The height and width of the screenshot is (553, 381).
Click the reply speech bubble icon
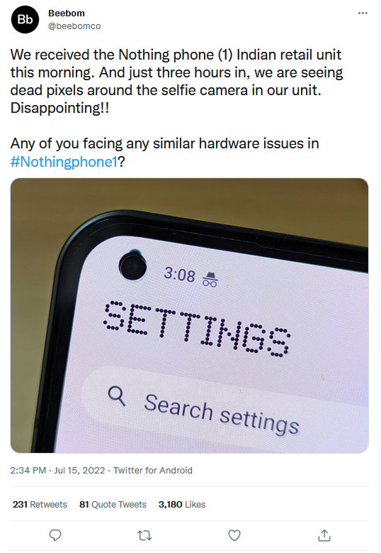pos(55,535)
